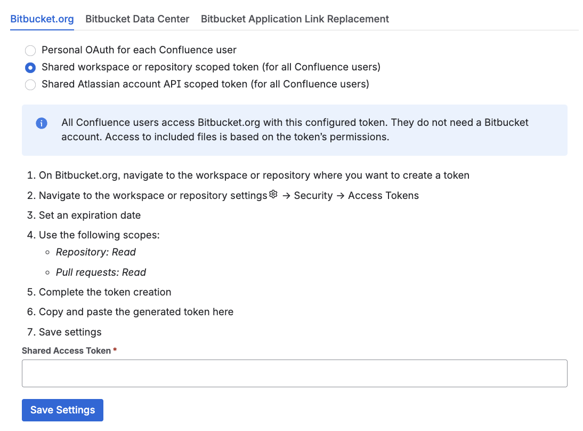The height and width of the screenshot is (431, 583).
Task: Click the informational notice about token access
Action: click(x=295, y=130)
